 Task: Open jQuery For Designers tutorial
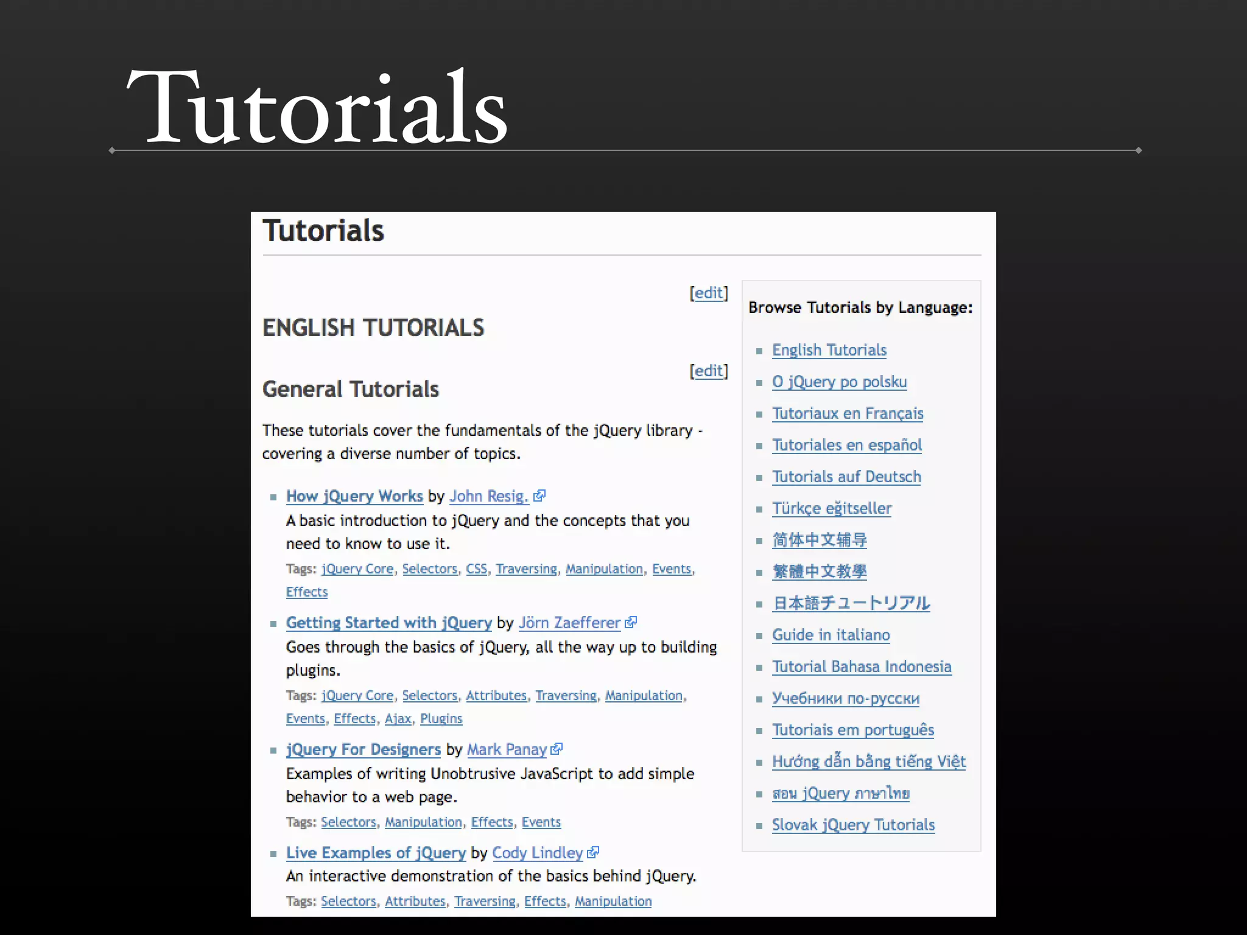(x=364, y=750)
